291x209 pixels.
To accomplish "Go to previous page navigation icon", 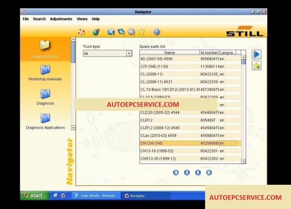I will 187,173.
